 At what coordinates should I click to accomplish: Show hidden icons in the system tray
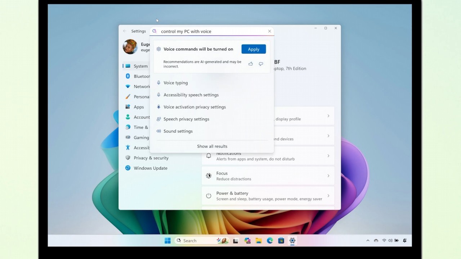point(368,241)
